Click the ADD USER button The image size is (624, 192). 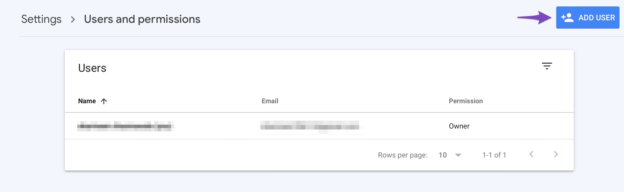pyautogui.click(x=587, y=18)
